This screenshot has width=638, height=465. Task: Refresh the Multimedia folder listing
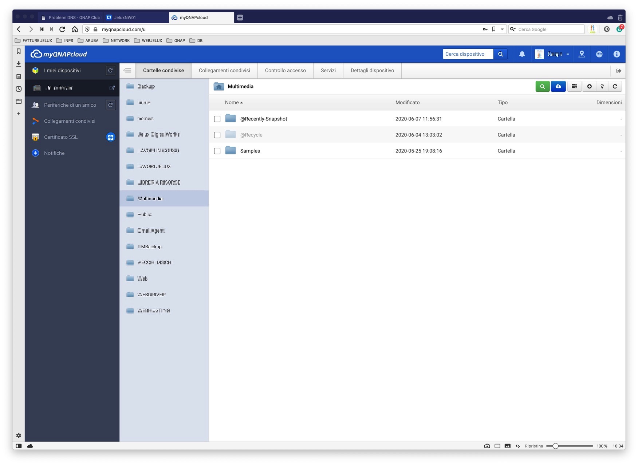click(615, 86)
